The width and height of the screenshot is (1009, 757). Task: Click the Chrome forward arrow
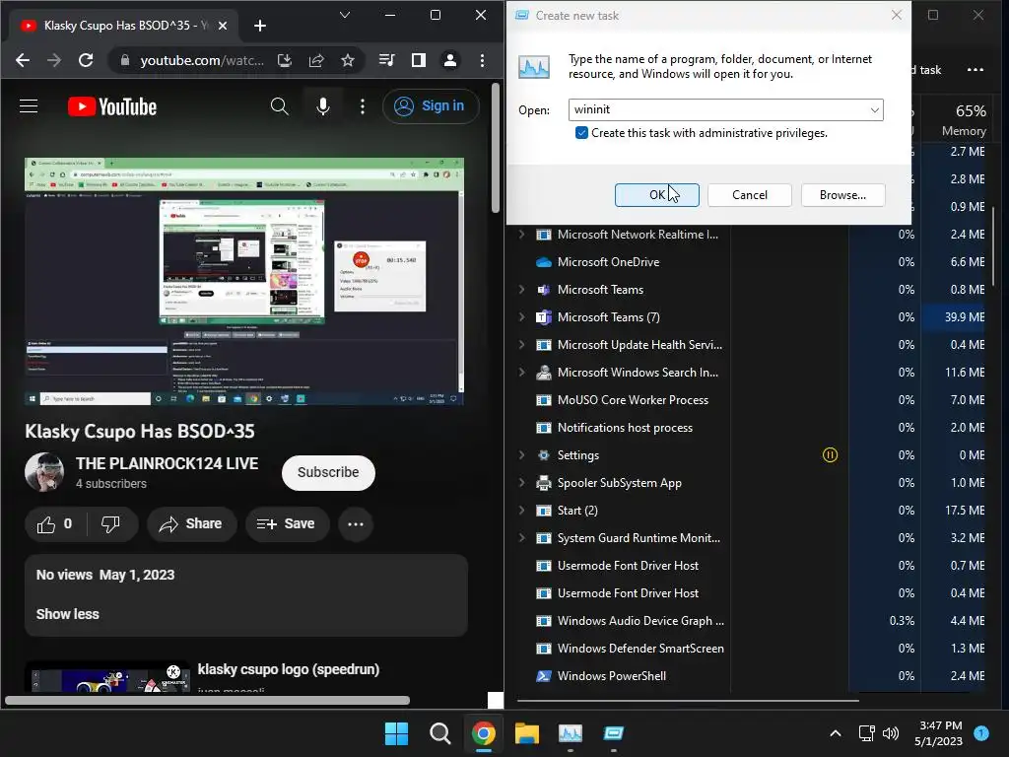coord(54,60)
